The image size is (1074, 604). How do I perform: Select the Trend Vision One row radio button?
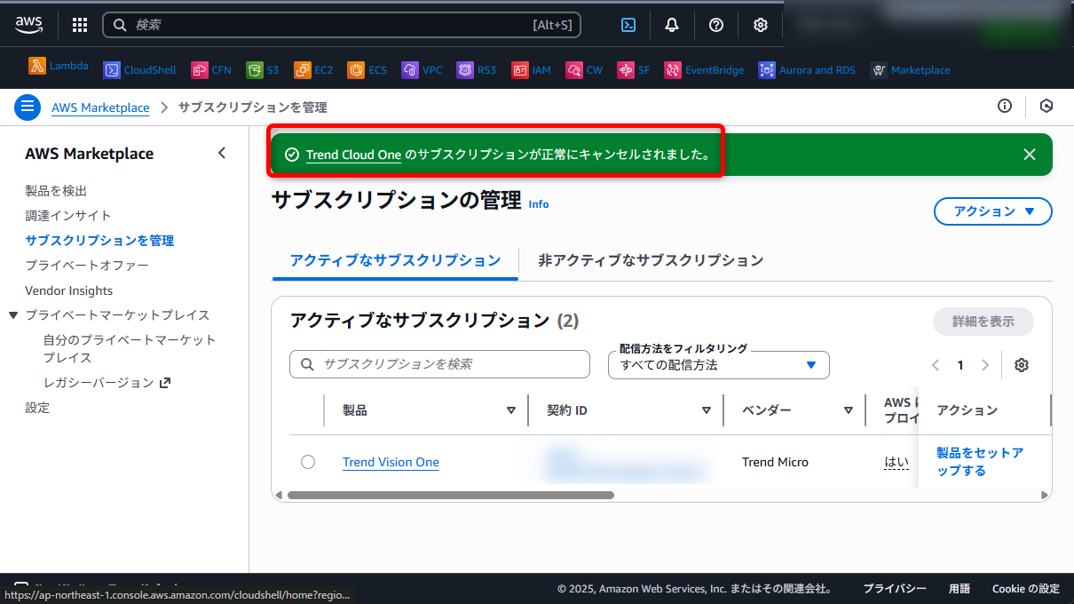click(308, 461)
